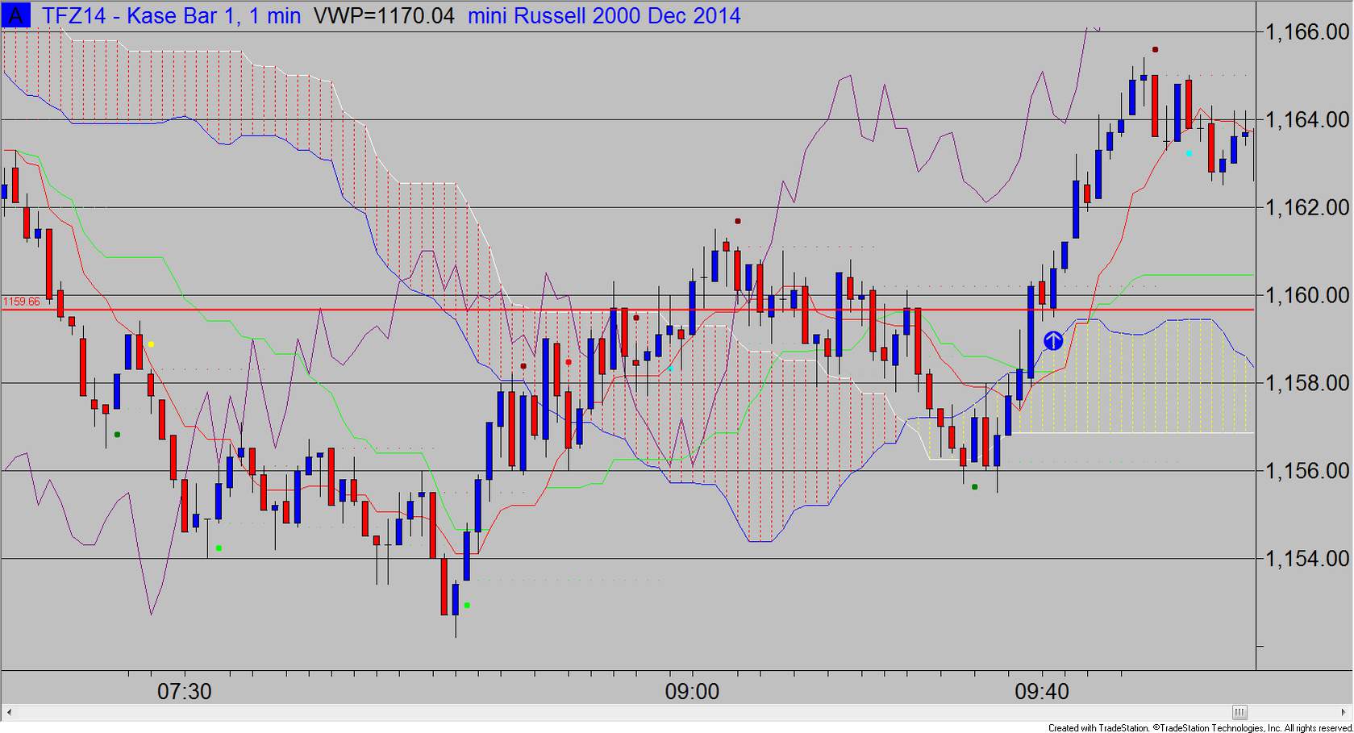
Task: Click the 1,158.00 price axis label
Action: 1307,383
